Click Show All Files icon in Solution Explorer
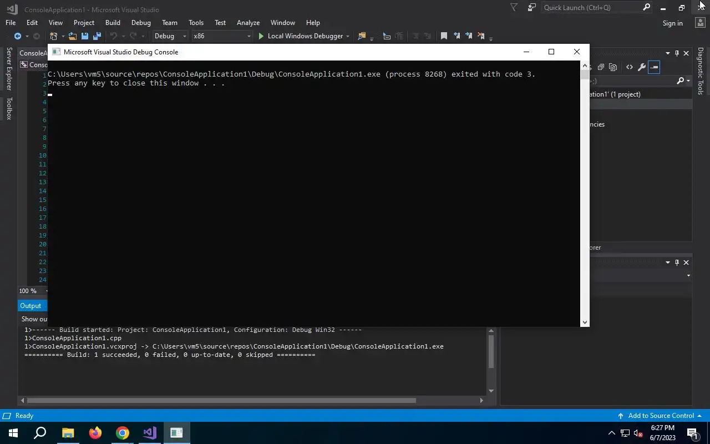Screen dimensions: 710x444 613,67
